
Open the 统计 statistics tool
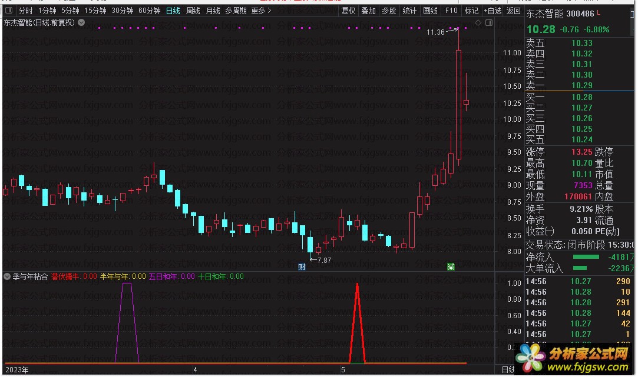pyautogui.click(x=409, y=11)
